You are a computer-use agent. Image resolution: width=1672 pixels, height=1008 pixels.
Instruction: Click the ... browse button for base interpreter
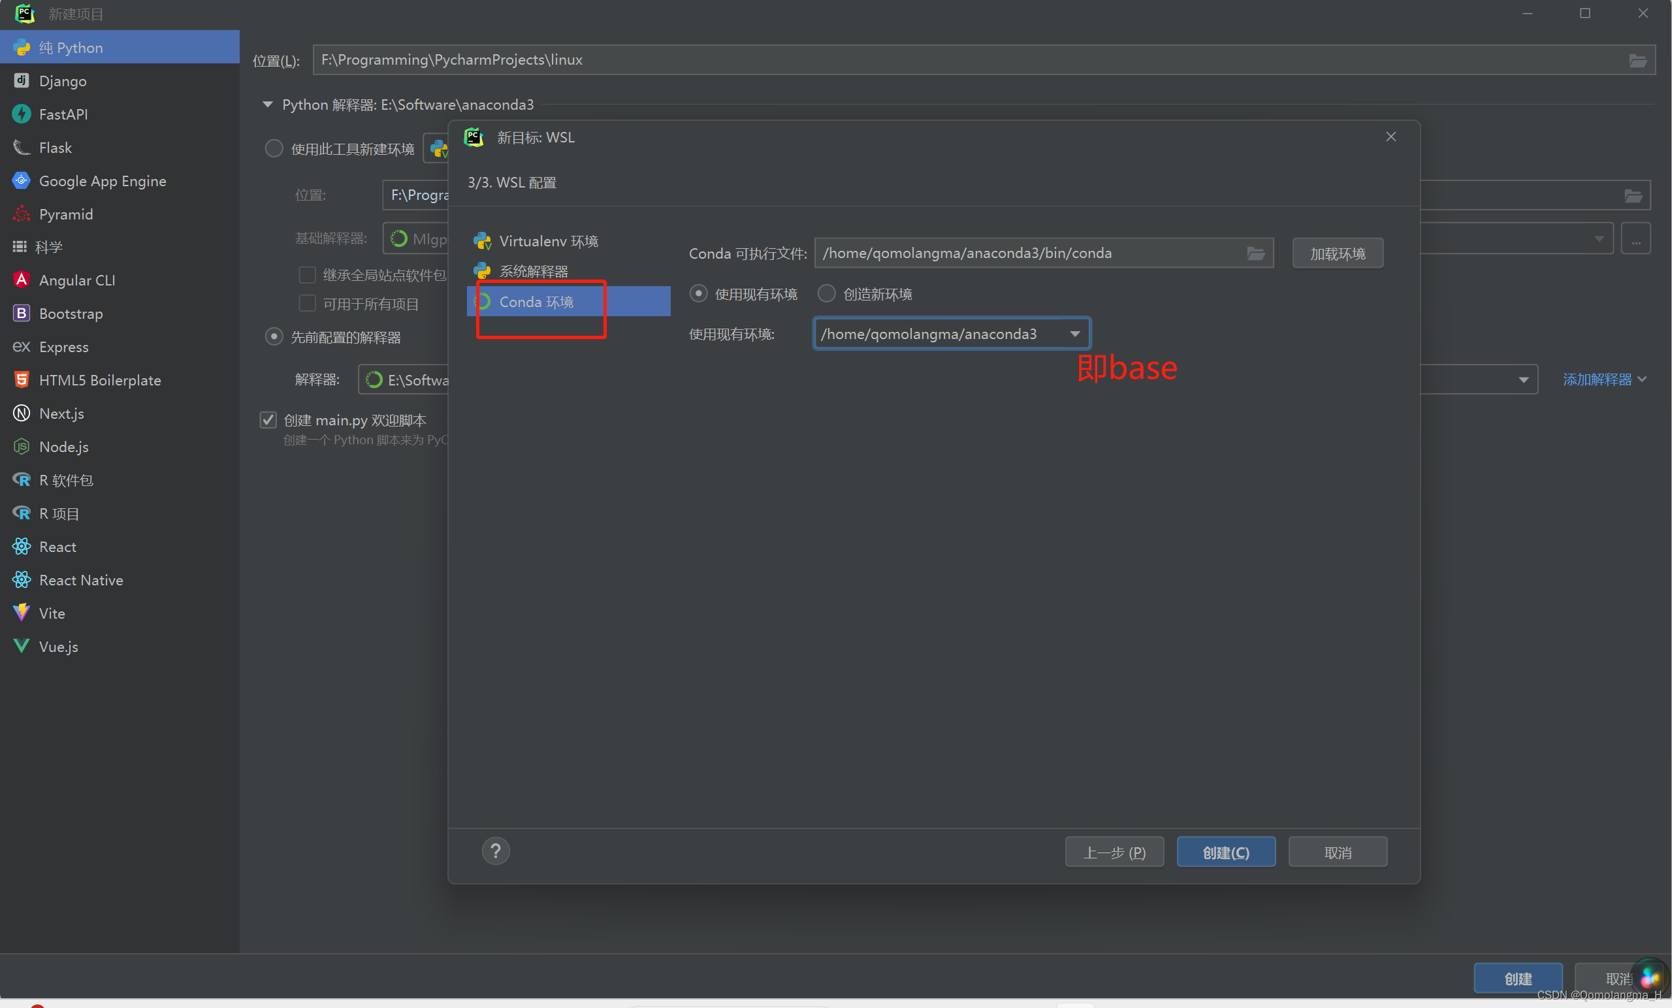(1635, 239)
